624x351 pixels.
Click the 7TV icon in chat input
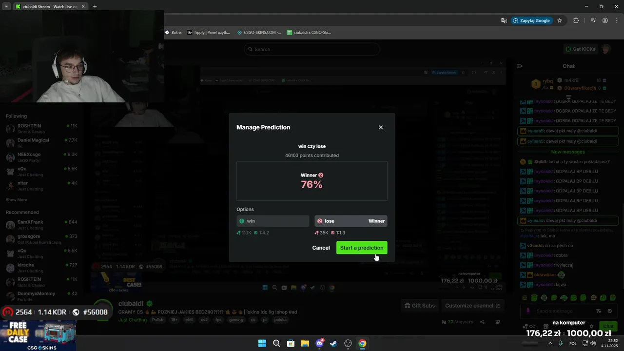click(599, 311)
